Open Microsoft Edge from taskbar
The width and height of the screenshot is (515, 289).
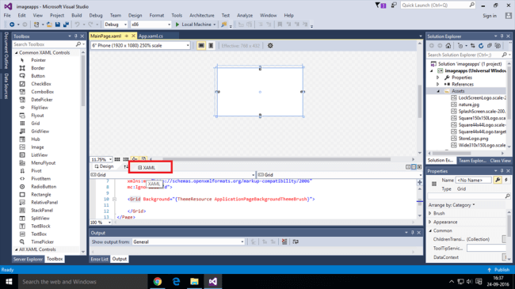coord(176,281)
